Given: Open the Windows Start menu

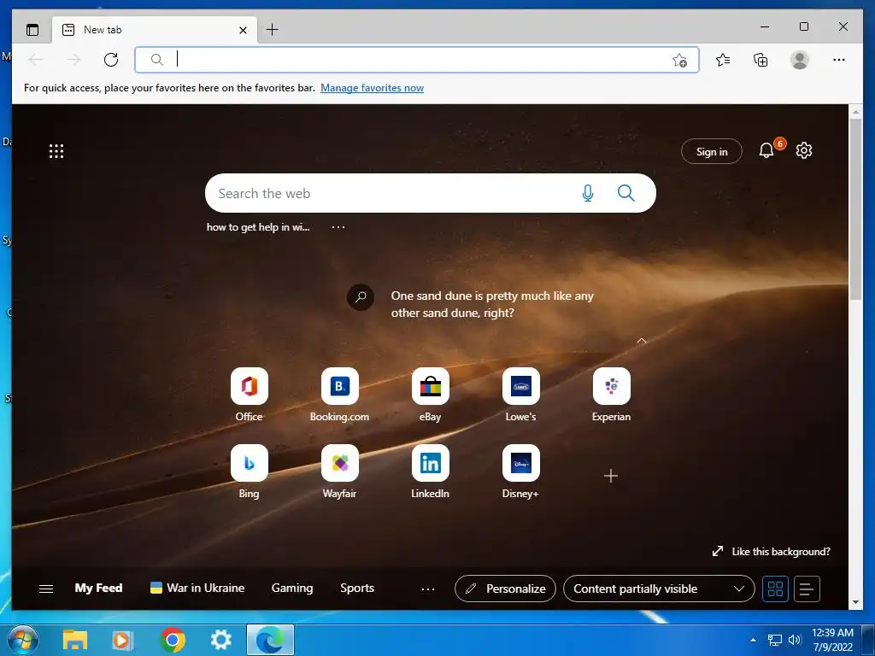Looking at the screenshot, I should pos(23,641).
